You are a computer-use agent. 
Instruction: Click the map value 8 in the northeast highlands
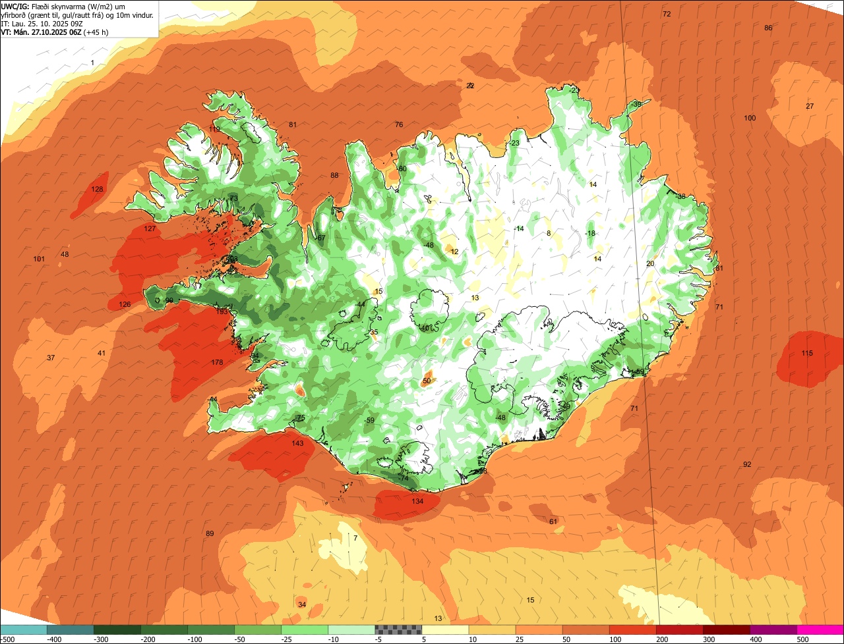click(549, 234)
